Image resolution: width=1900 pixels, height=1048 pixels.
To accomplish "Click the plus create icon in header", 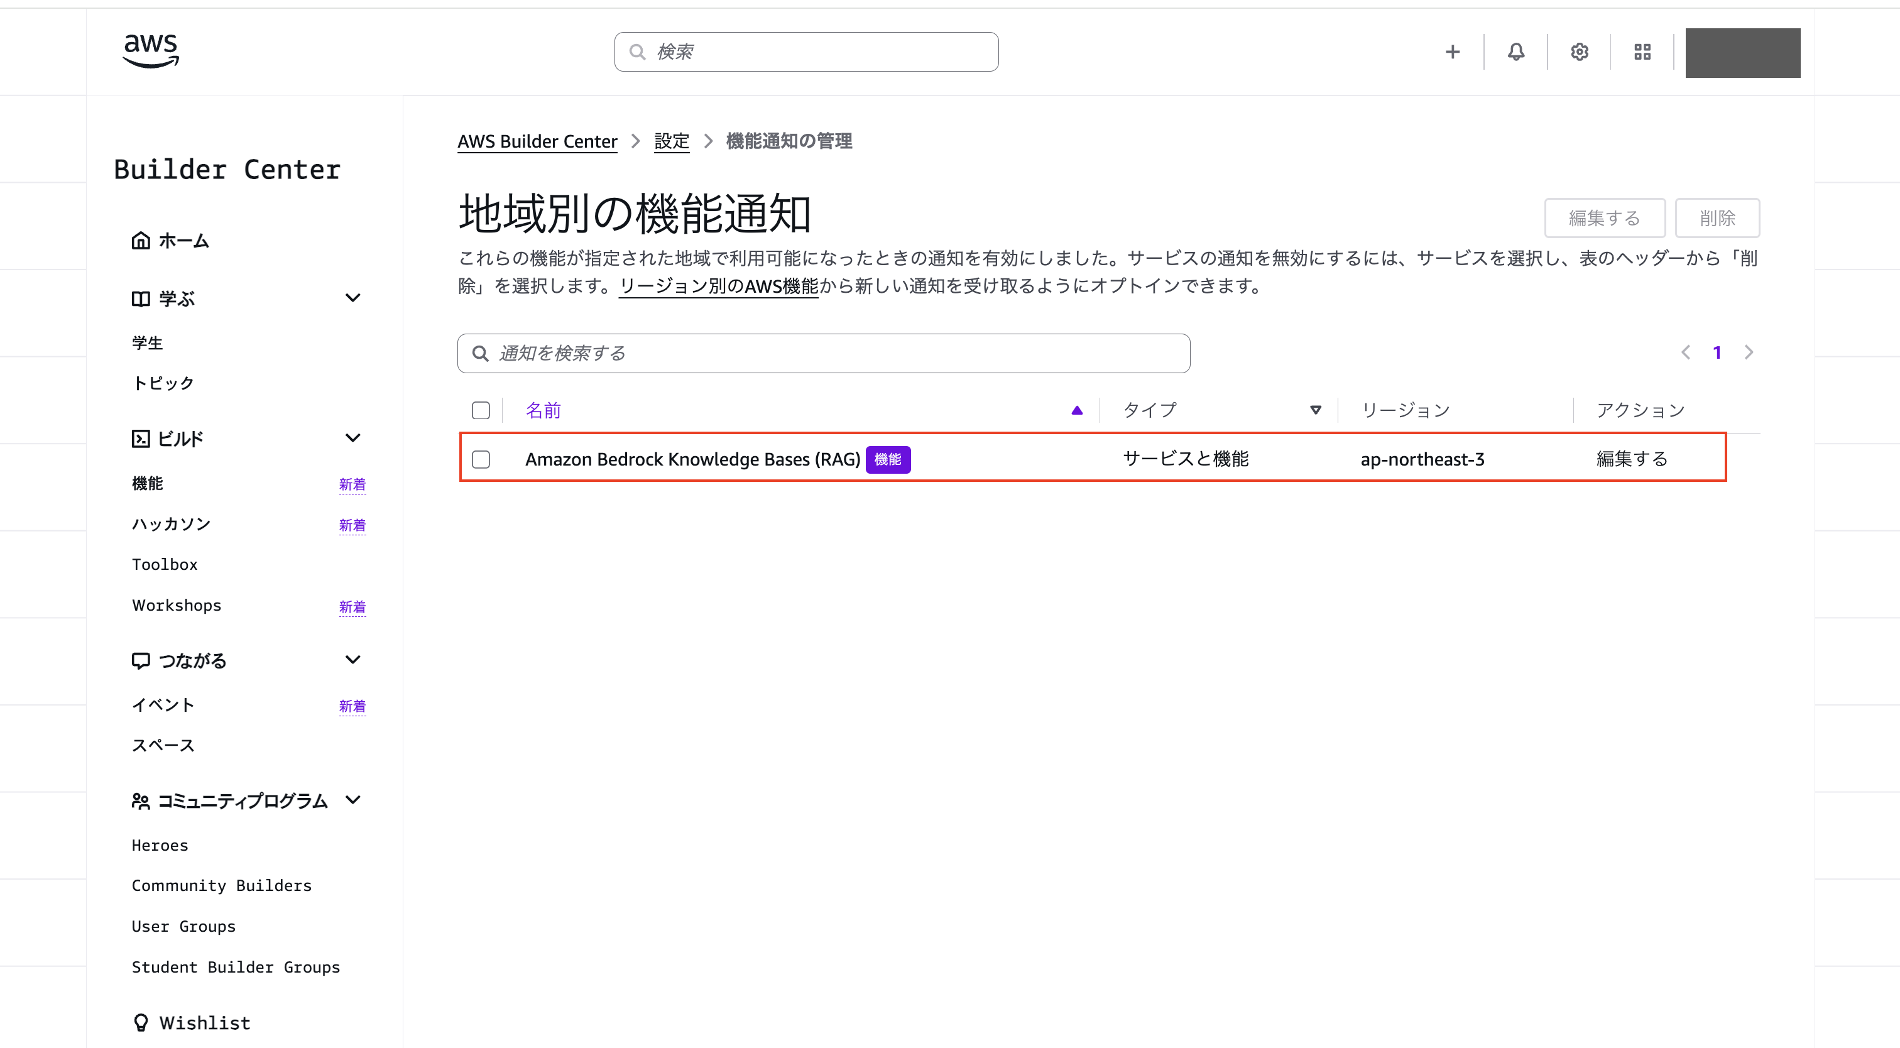I will click(x=1452, y=52).
